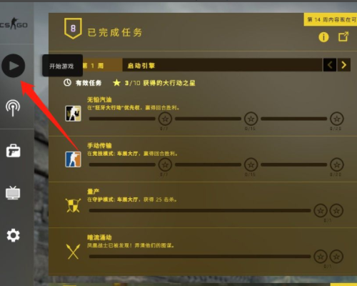Select the 无铅汽油 mission icon
The width and height of the screenshot is (357, 286).
(73, 114)
